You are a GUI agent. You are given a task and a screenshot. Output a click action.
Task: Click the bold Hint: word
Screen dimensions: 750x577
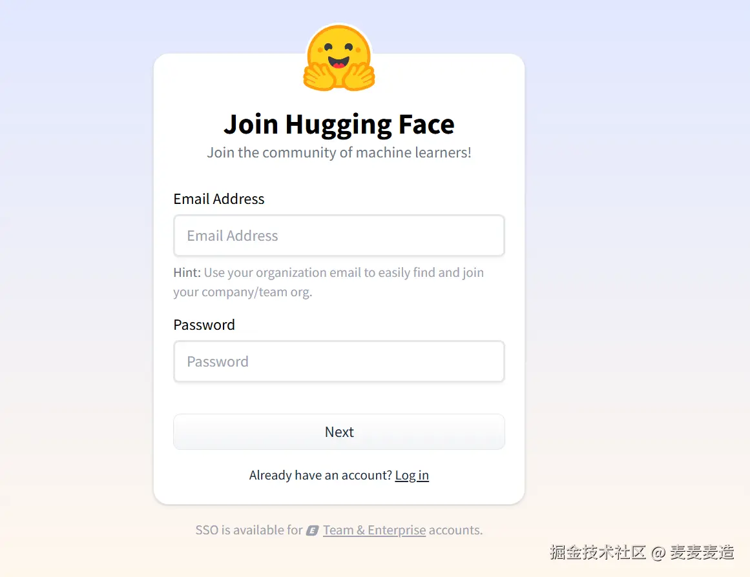point(187,272)
